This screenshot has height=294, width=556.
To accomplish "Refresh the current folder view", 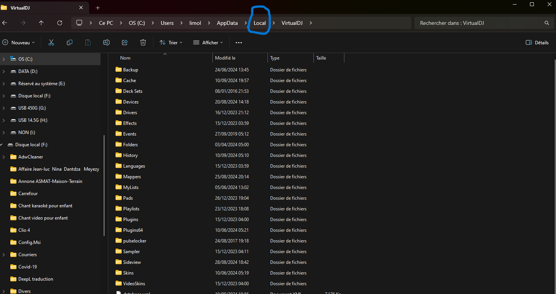I will (x=60, y=23).
